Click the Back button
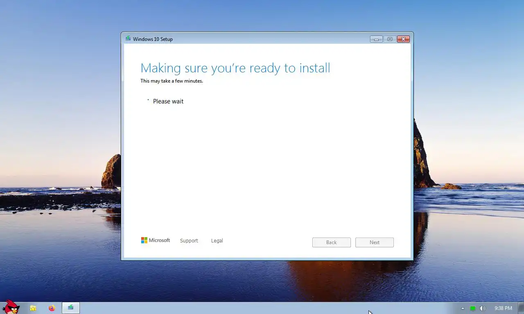The width and height of the screenshot is (524, 314). [x=332, y=242]
